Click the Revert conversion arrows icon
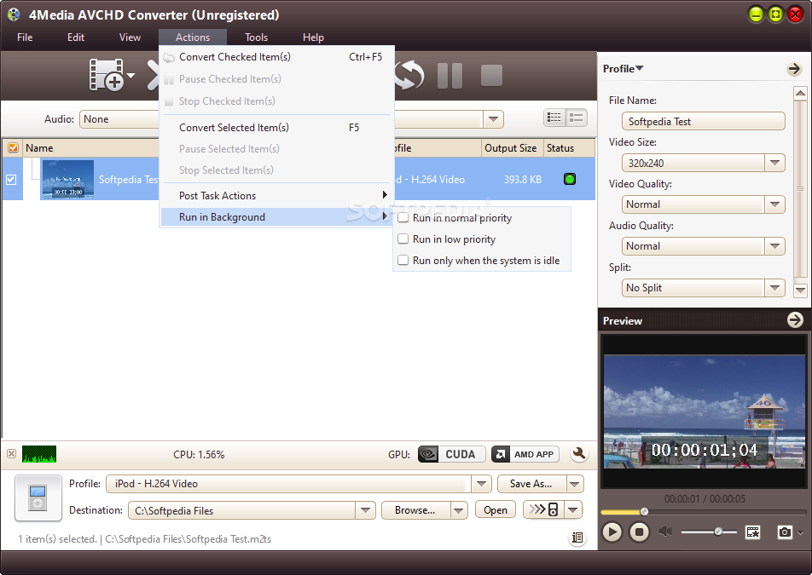 coord(409,76)
